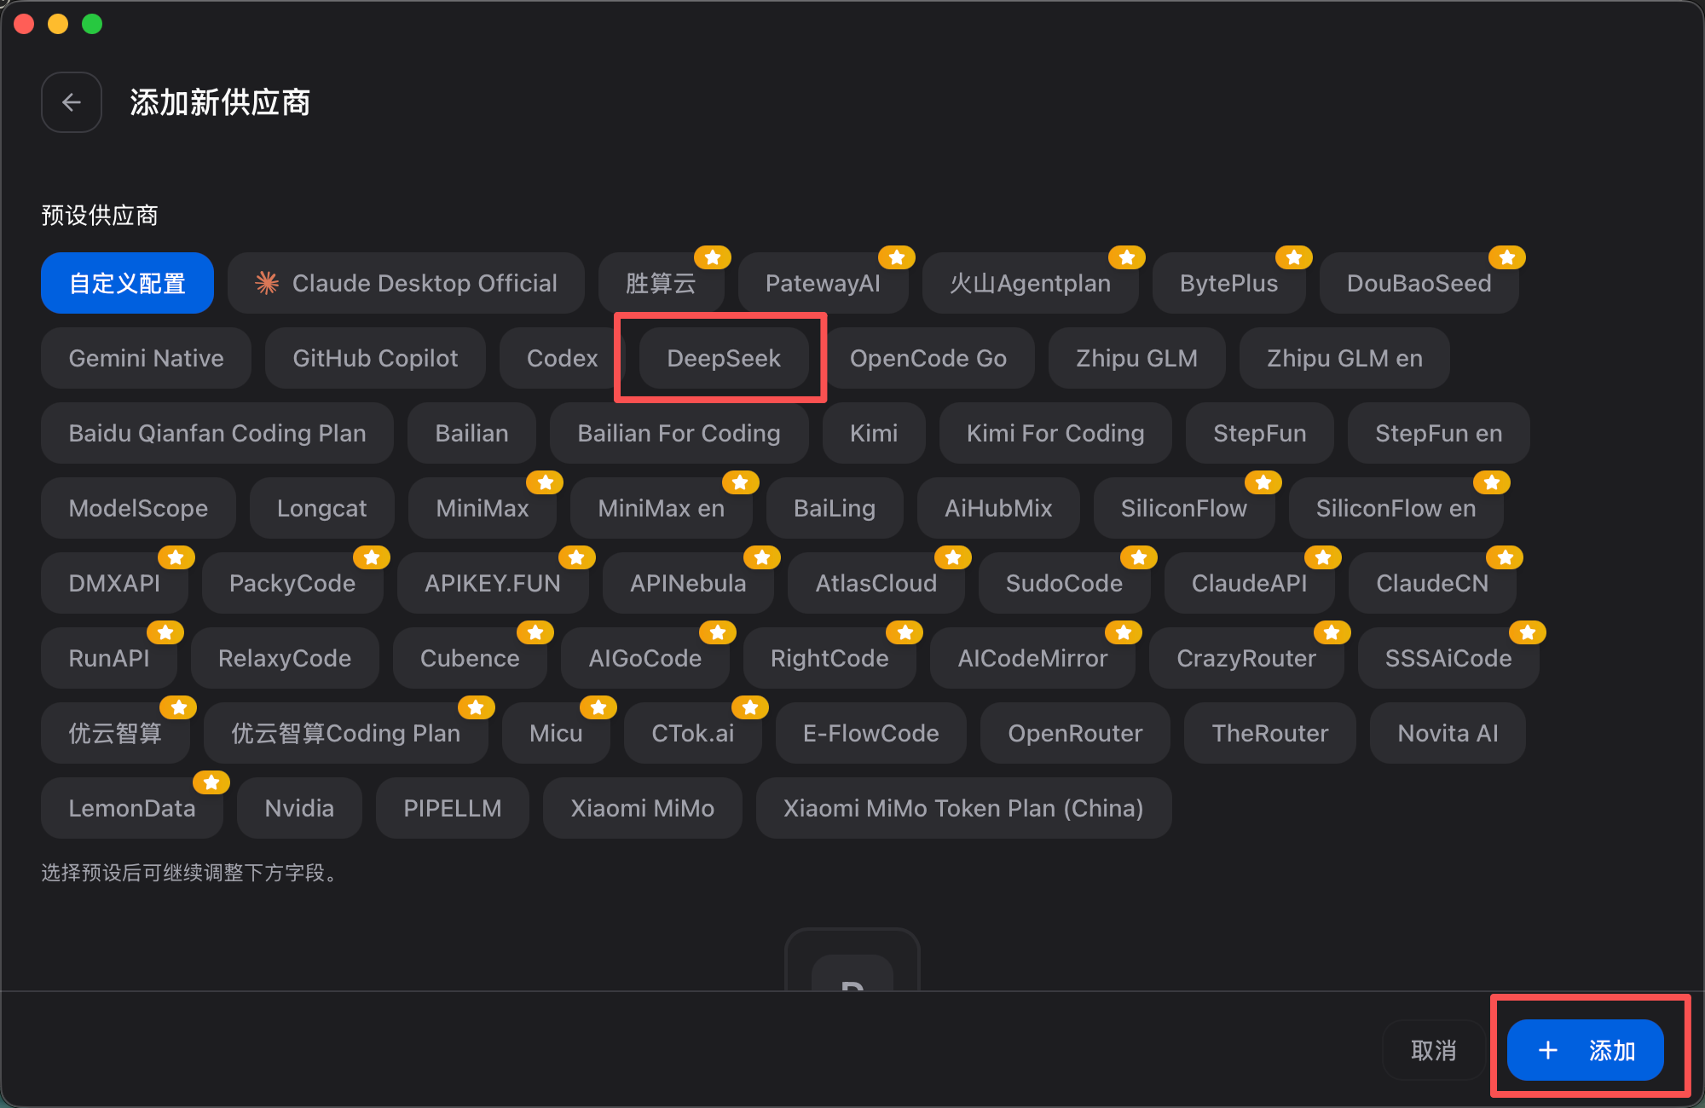This screenshot has height=1108, width=1705.
Task: Select the 自定义配置 preset
Action: point(127,283)
